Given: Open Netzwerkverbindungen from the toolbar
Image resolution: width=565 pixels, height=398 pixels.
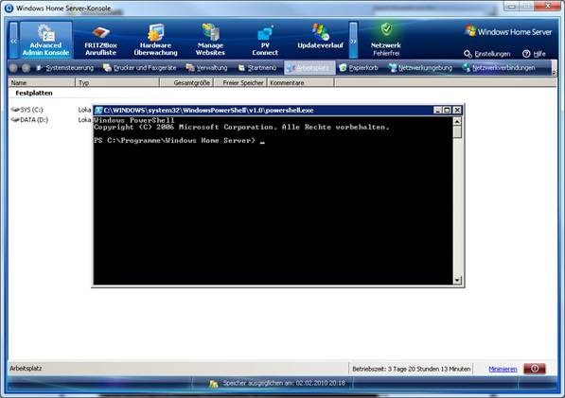Looking at the screenshot, I should 500,68.
